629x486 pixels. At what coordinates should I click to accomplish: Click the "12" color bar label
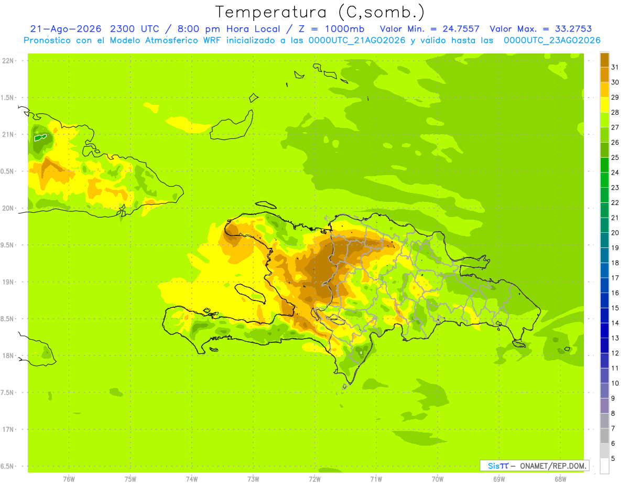coord(615,353)
